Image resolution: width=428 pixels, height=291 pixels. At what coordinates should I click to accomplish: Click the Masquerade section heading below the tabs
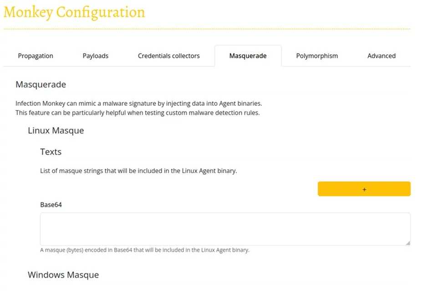[x=41, y=84]
